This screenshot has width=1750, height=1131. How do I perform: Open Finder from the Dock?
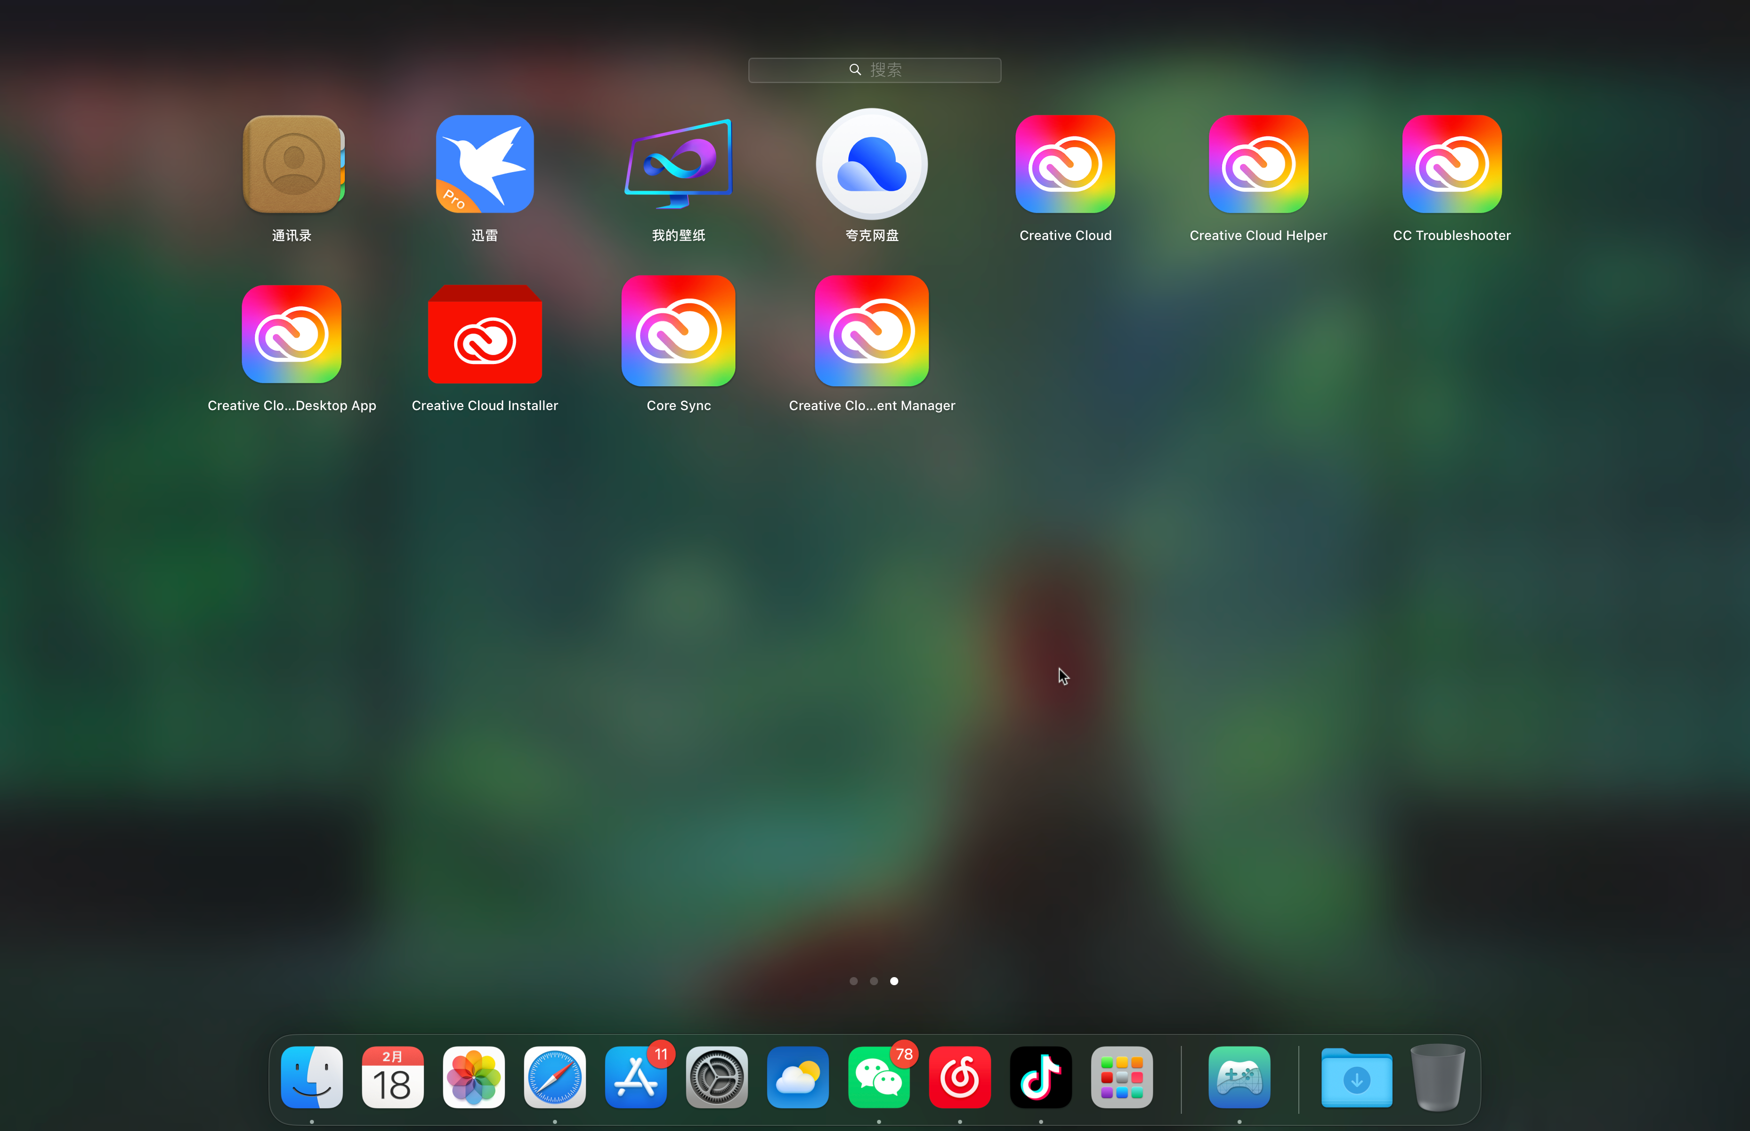coord(312,1077)
